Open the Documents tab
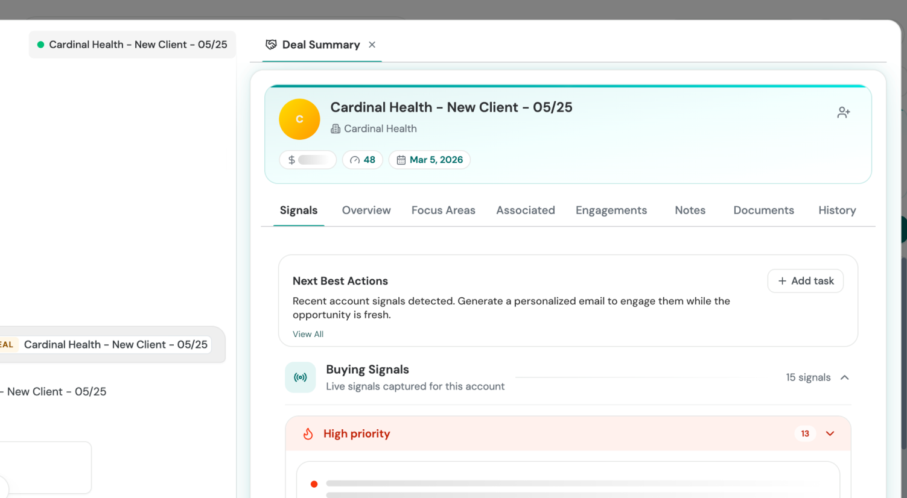The image size is (907, 498). coord(764,210)
